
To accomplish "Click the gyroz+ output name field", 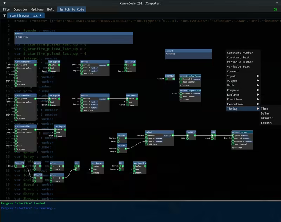I will pyautogui.click(x=246, y=132).
